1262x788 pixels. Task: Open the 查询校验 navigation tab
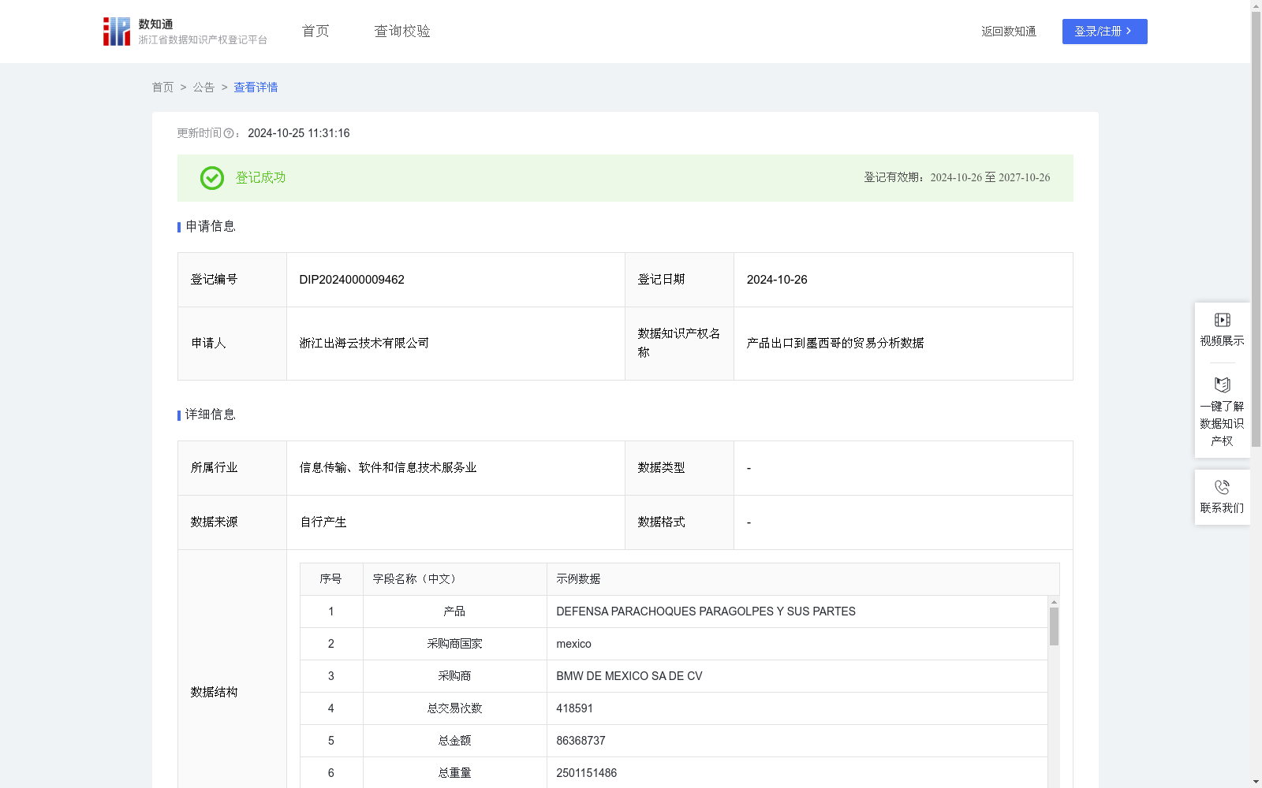point(402,31)
